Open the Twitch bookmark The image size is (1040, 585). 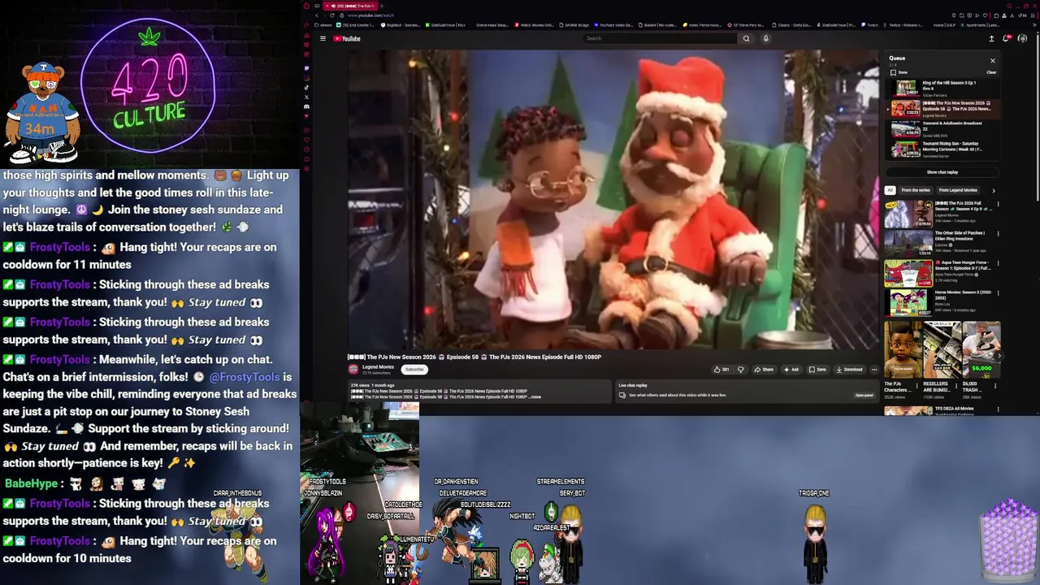point(870,25)
